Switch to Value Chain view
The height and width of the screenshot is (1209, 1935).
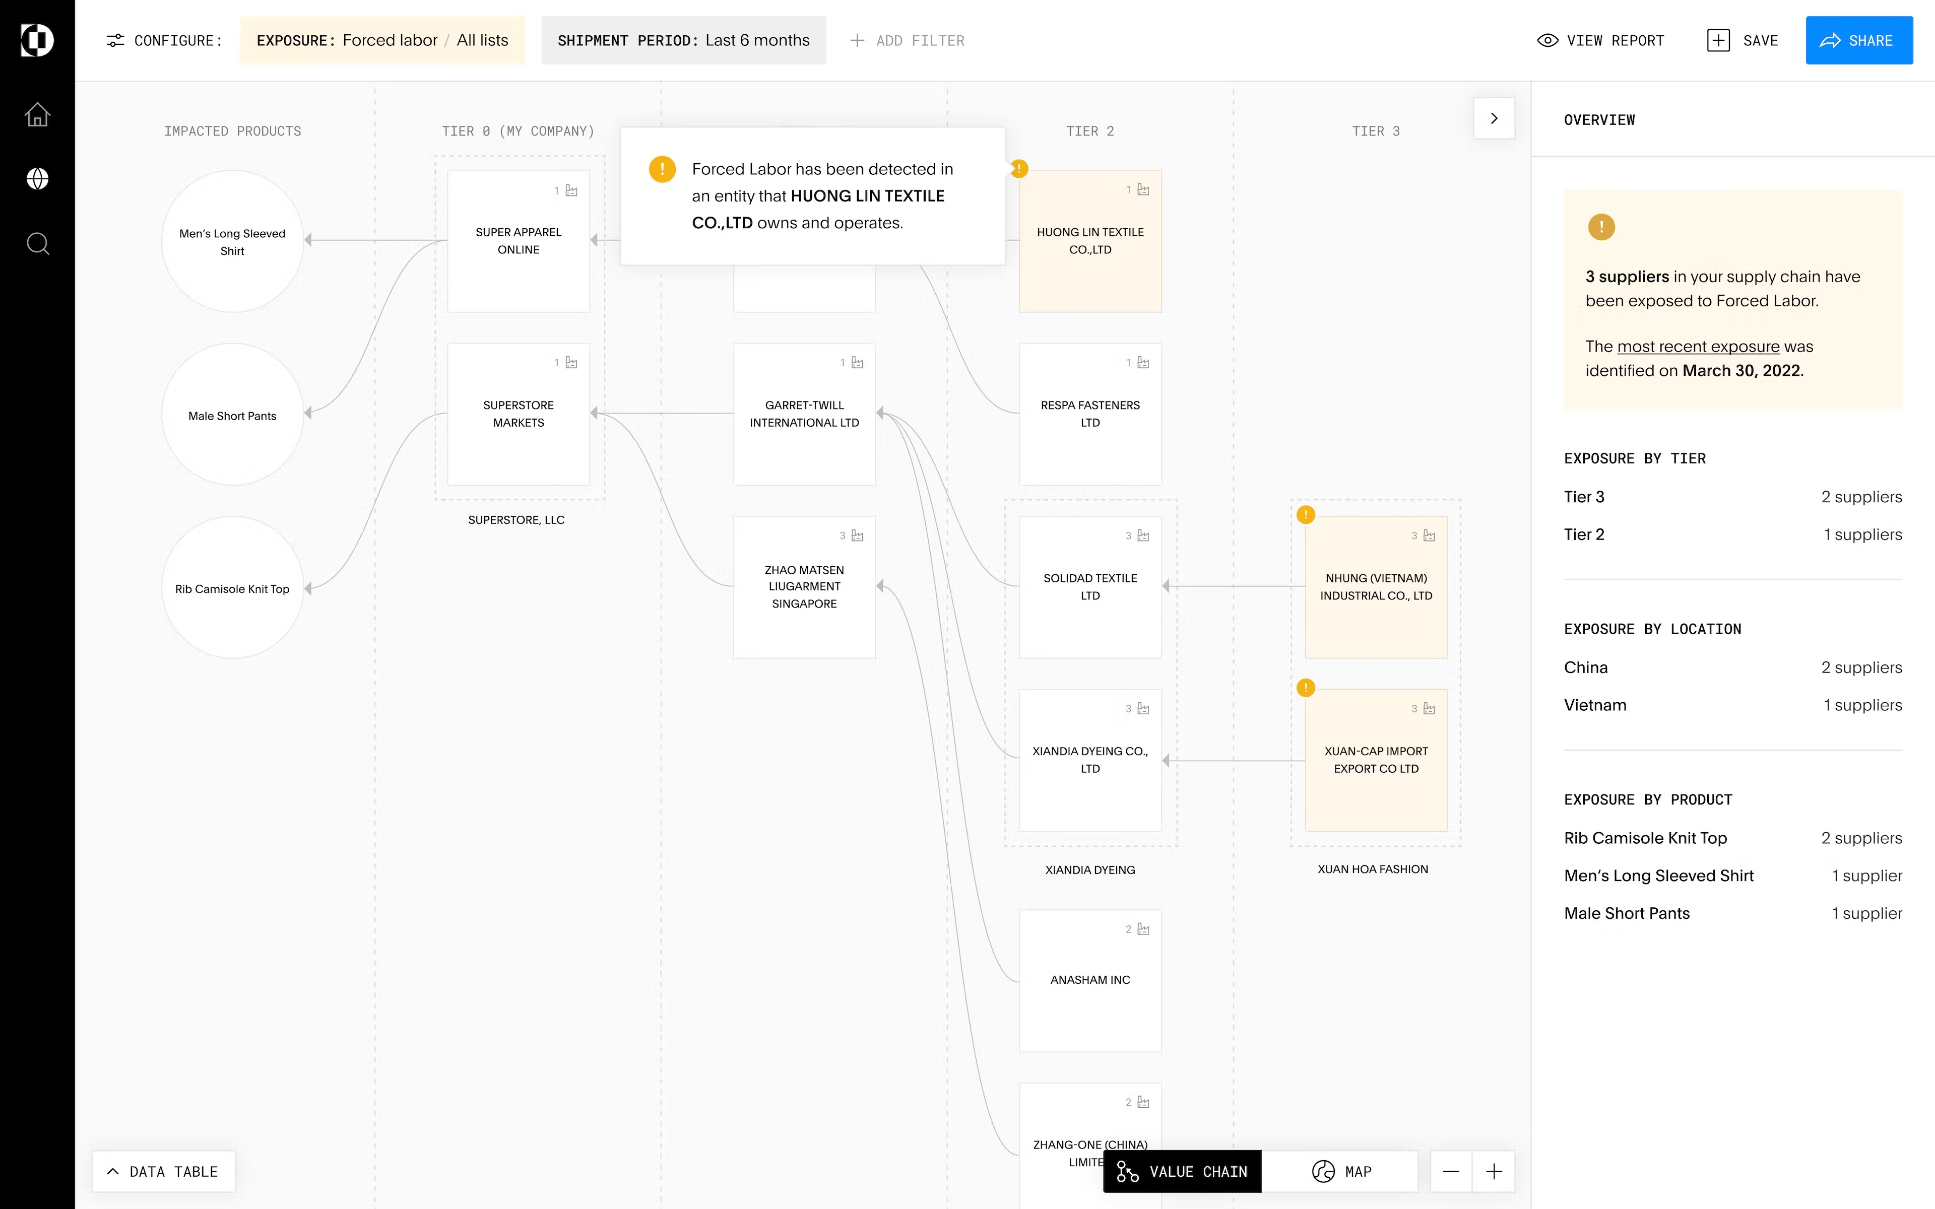1182,1171
